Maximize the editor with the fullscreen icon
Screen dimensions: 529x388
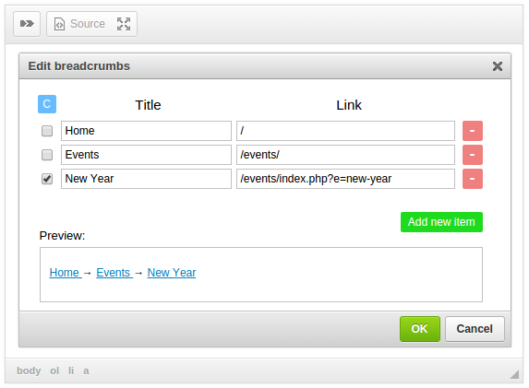[124, 24]
